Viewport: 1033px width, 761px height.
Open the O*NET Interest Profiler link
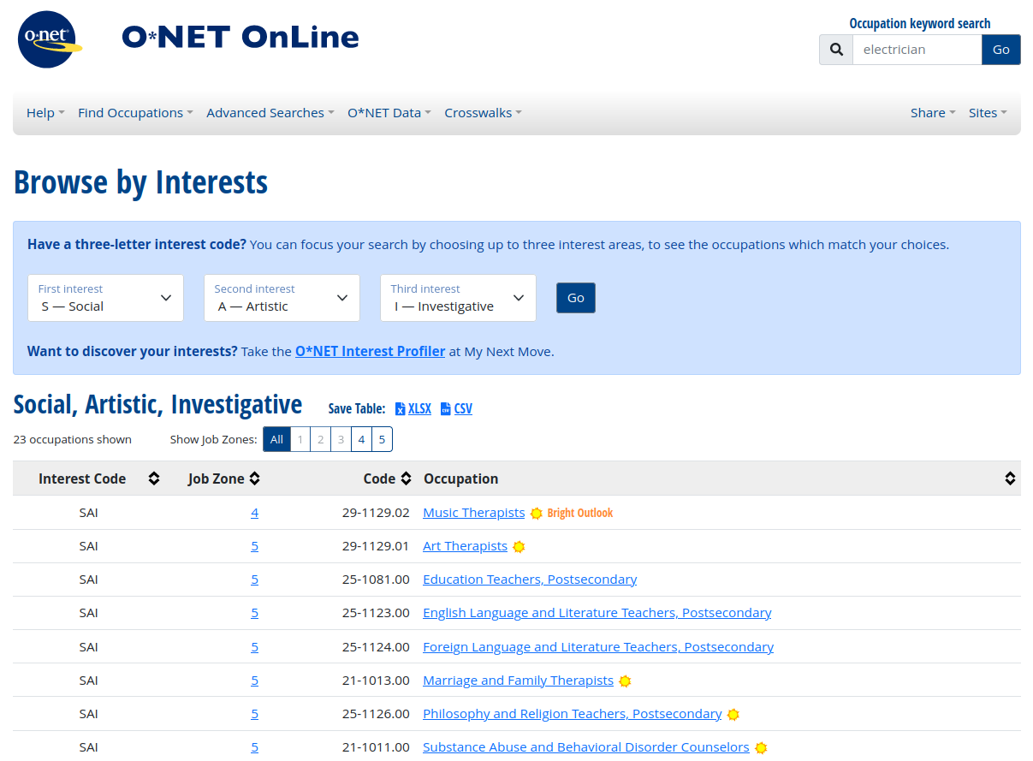pos(370,351)
